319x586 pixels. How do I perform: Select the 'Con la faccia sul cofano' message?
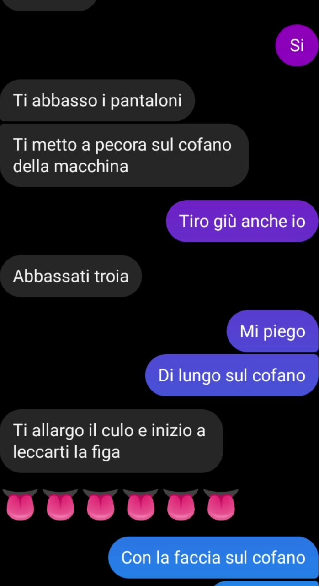tap(213, 558)
